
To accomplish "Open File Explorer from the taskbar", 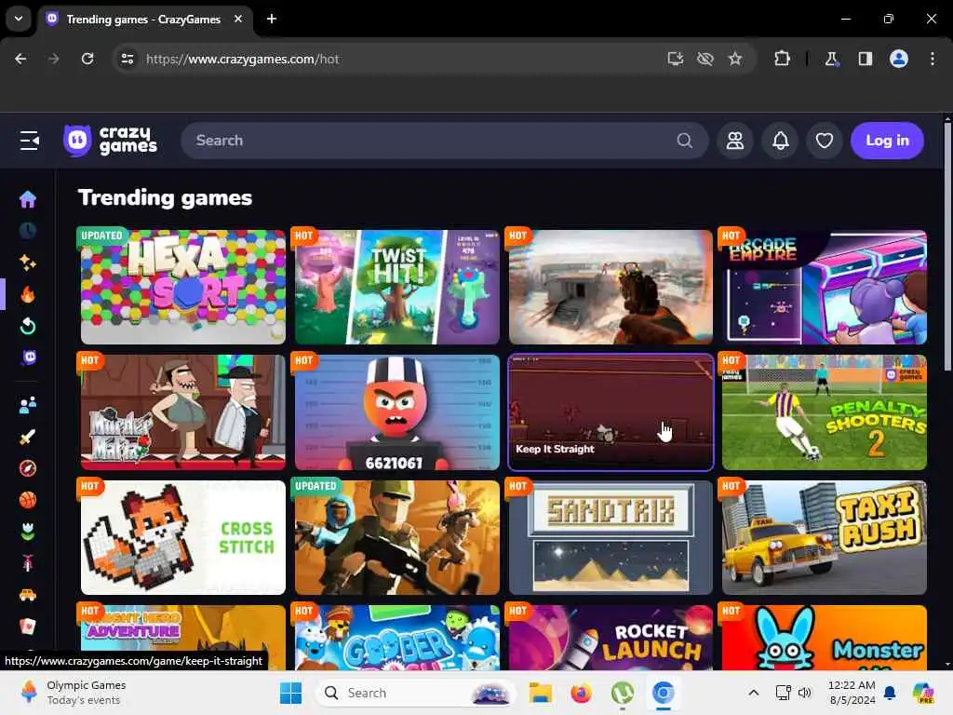I will click(540, 693).
